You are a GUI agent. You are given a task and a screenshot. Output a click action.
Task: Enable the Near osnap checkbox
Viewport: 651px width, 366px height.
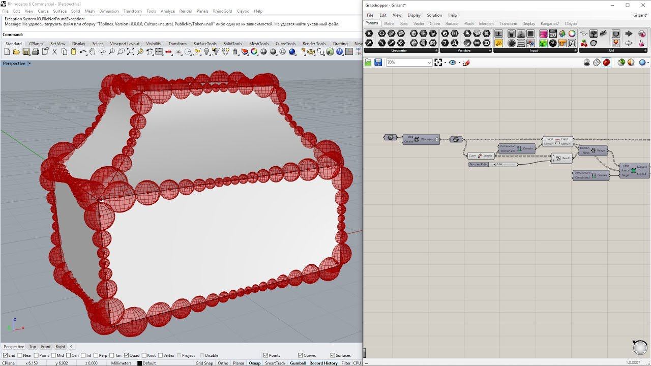[x=20, y=355]
